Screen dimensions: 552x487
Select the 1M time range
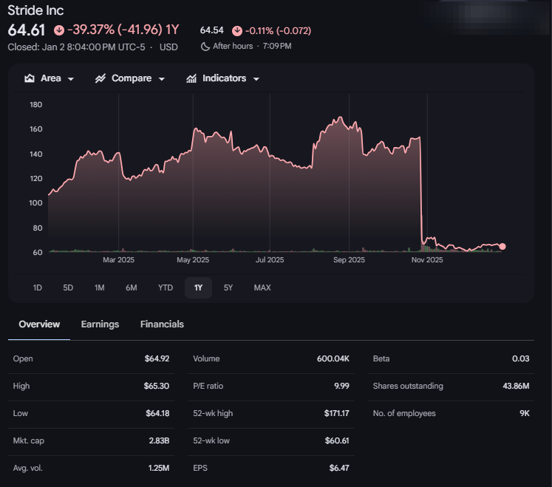(99, 287)
